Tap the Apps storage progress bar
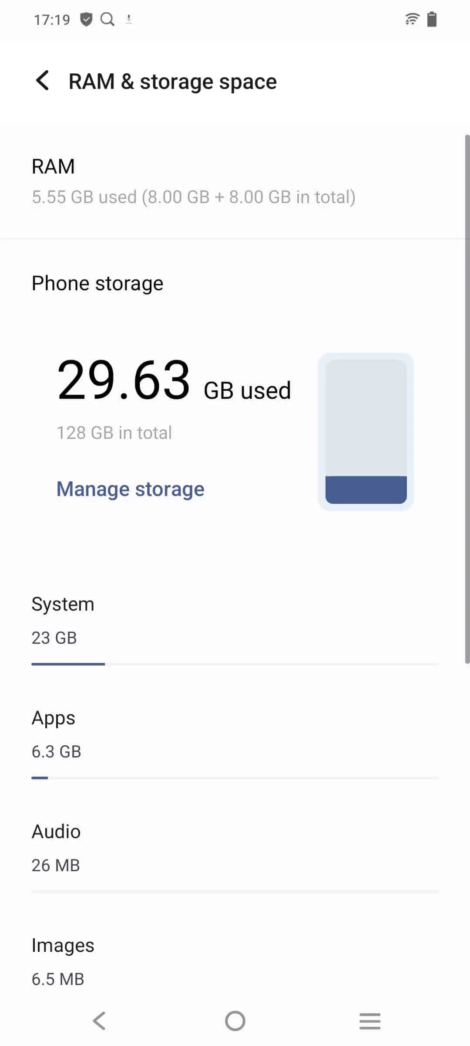Screen dimensions: 470x1046 tap(235, 778)
